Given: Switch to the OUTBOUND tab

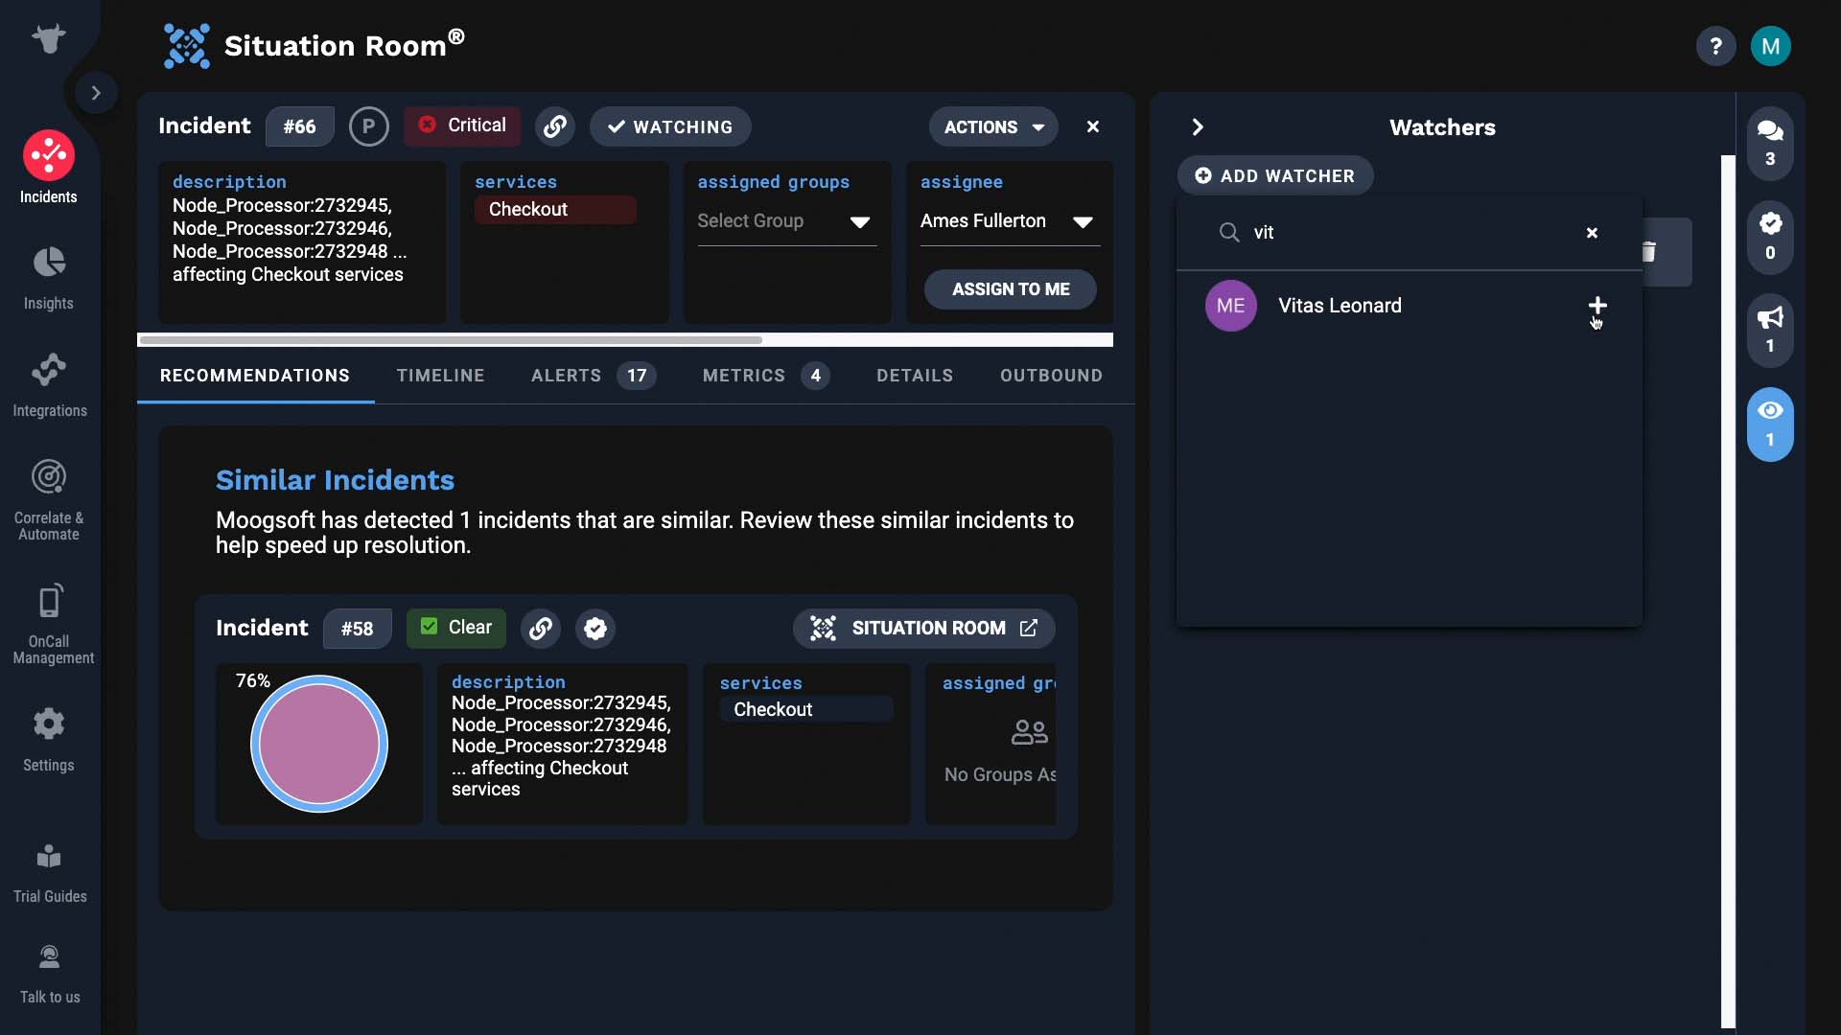Looking at the screenshot, I should pyautogui.click(x=1051, y=376).
